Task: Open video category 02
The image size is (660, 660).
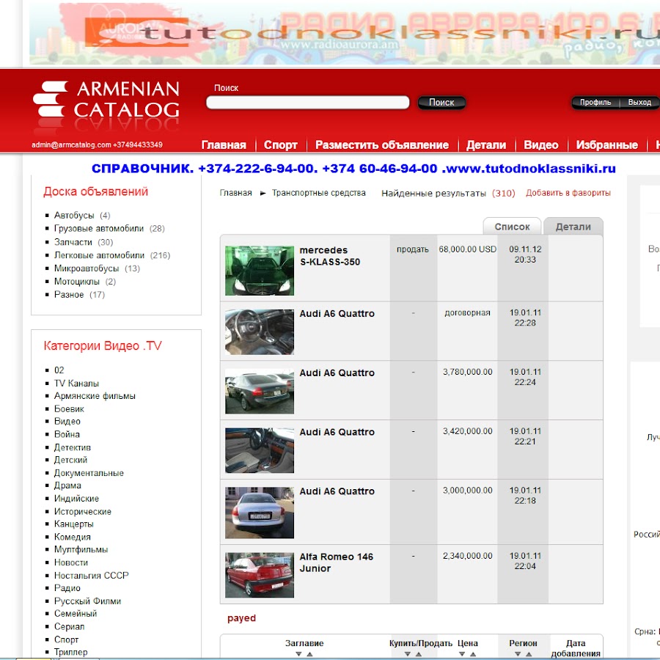Action: coord(59,370)
